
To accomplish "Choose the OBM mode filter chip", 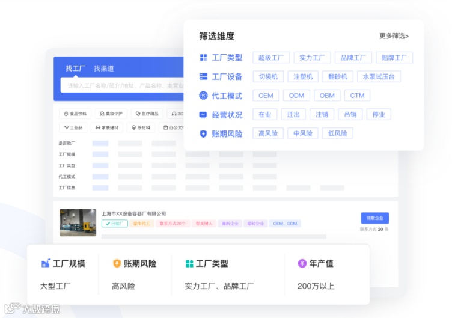I will pyautogui.click(x=327, y=96).
